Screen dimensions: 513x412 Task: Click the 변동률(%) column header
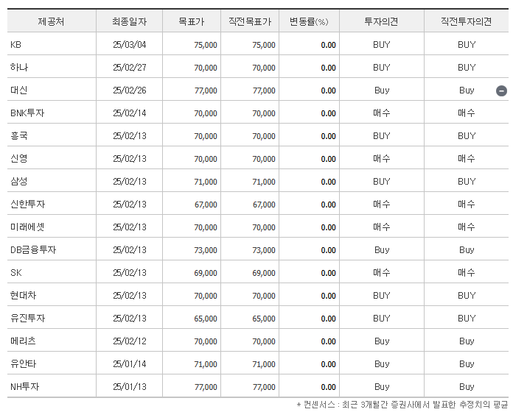point(309,21)
